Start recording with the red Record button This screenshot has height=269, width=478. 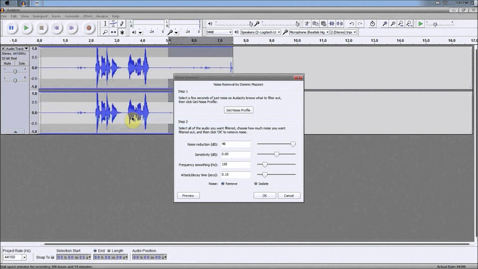point(89,28)
